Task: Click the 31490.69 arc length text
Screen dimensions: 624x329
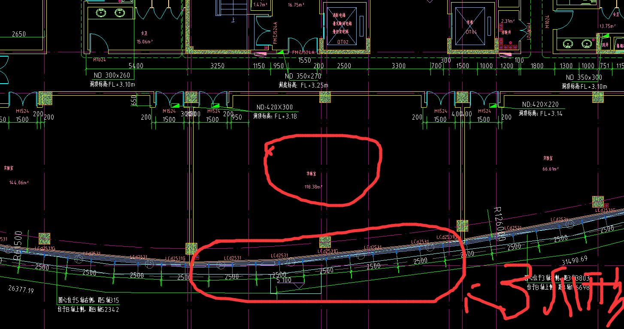Action: tap(574, 260)
